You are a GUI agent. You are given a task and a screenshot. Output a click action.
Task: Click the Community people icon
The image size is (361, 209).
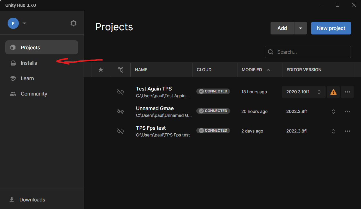[13, 94]
